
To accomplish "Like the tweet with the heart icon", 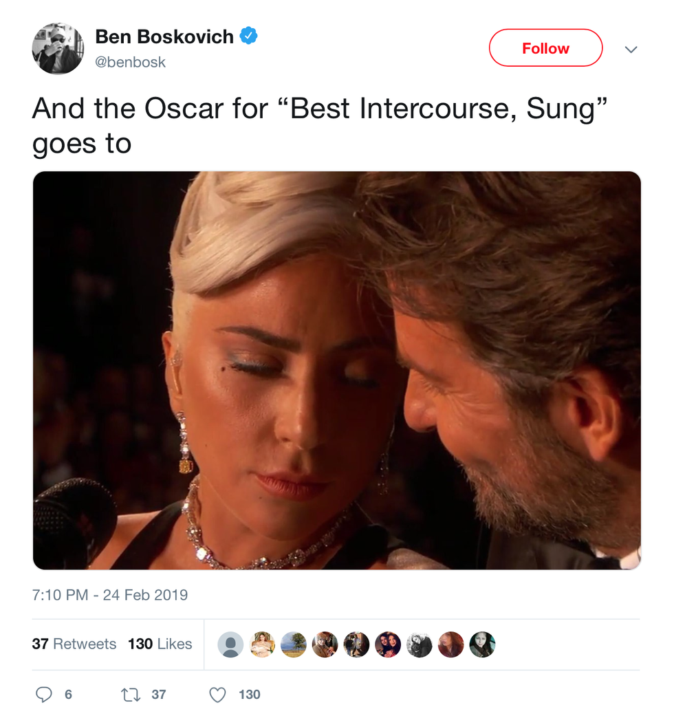I will click(217, 695).
